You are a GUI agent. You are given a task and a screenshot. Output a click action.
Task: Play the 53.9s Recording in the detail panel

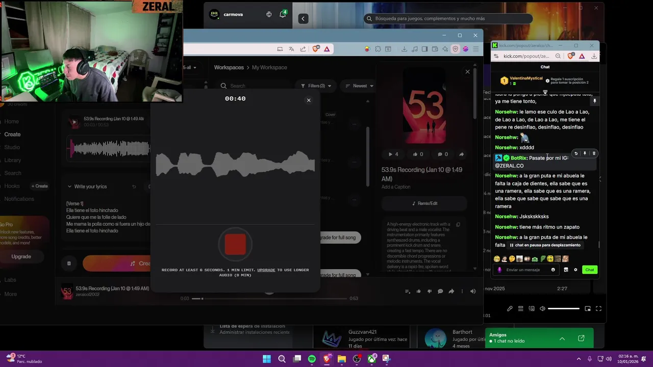(x=393, y=154)
